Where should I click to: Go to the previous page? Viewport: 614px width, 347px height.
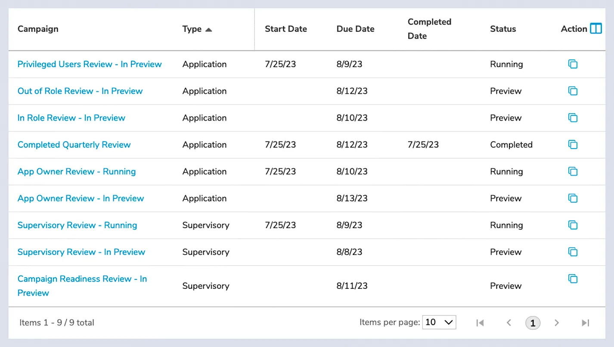pyautogui.click(x=509, y=322)
